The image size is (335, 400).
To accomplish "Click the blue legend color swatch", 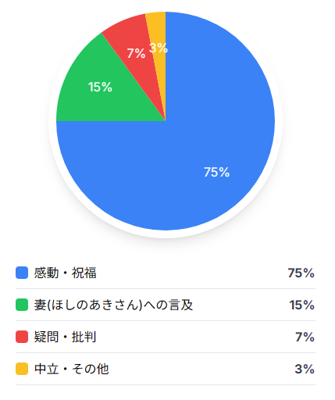I will pos(22,273).
